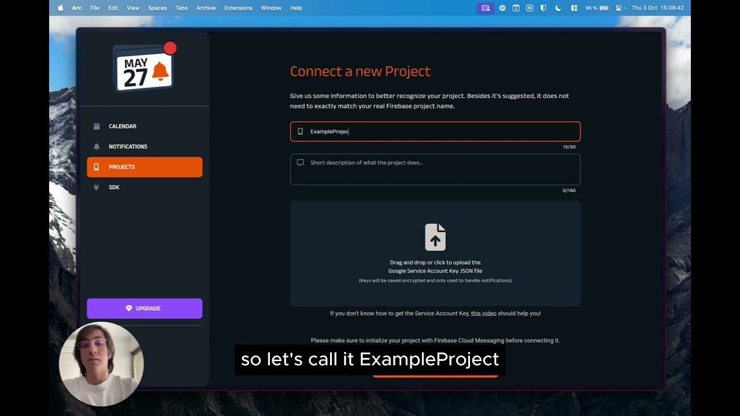Click the speech bubble icon in description field

tap(300, 162)
